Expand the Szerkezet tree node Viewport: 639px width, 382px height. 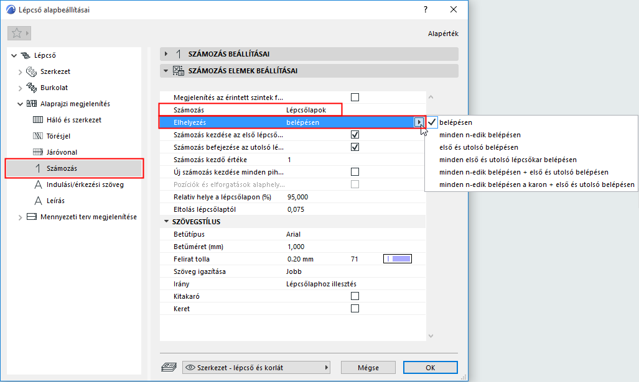coord(20,72)
